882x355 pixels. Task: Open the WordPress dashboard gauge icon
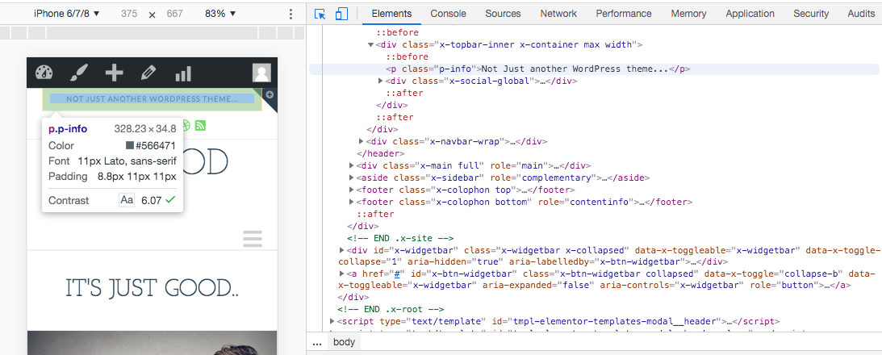pos(44,73)
